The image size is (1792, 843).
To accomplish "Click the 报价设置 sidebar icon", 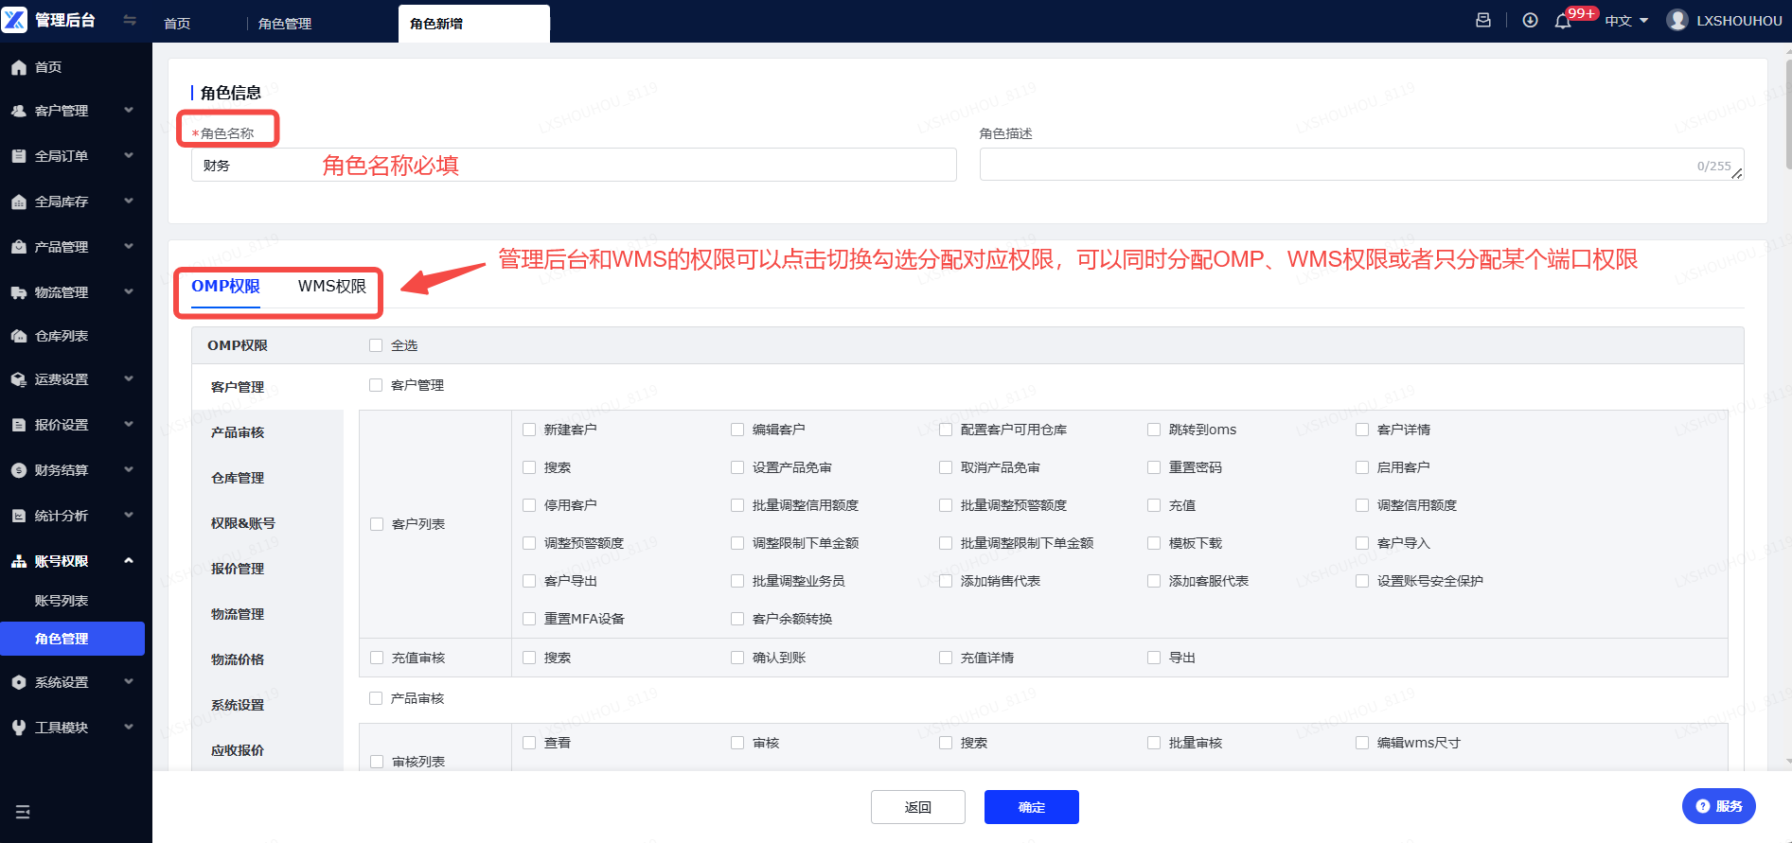I will 19,425.
